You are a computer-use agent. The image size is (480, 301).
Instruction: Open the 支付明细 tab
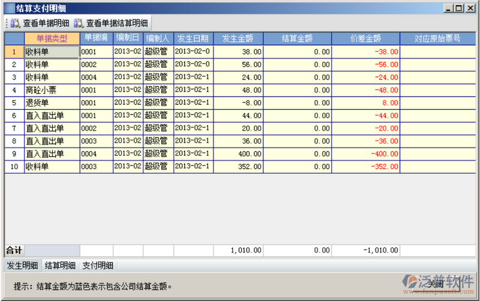pos(98,266)
